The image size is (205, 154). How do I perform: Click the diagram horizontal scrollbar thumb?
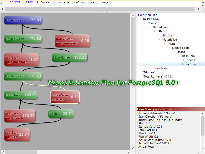coord(21,152)
